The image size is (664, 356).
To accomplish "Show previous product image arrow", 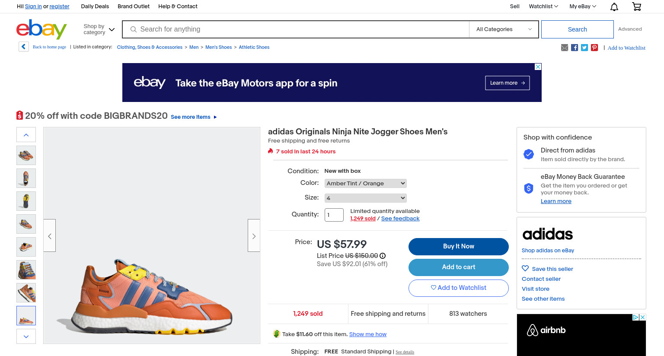I will tap(50, 235).
